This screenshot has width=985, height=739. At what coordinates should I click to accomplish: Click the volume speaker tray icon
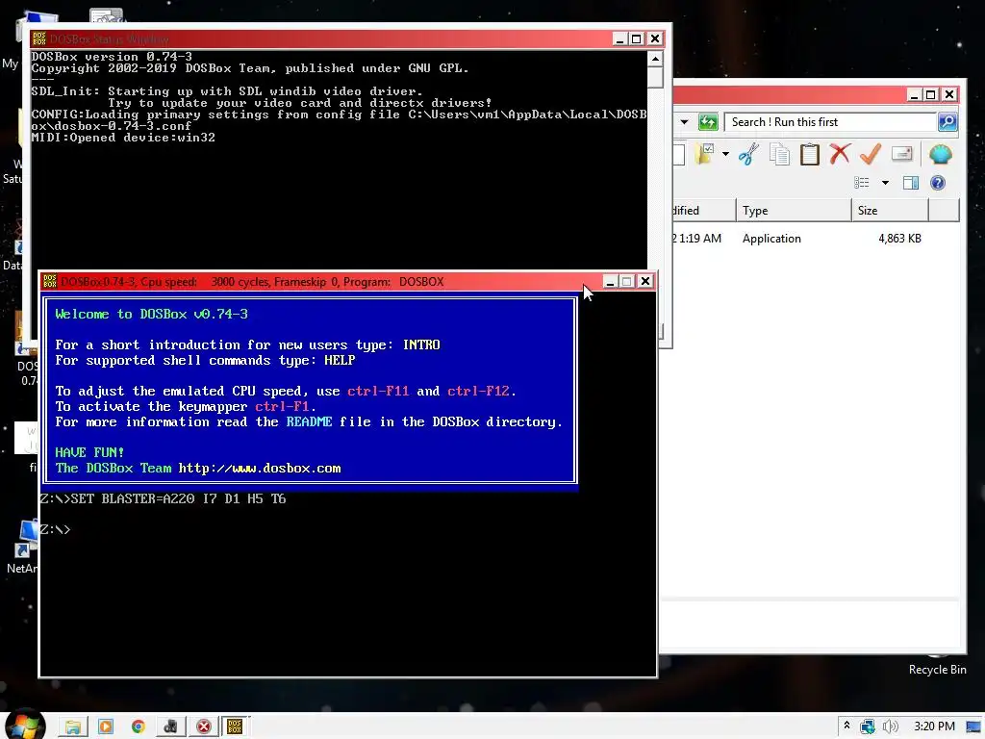coord(890,727)
